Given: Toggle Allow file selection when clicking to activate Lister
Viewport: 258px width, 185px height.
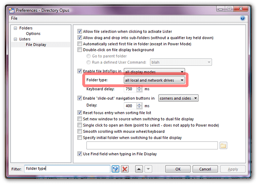Looking at the screenshot, I should 80,31.
